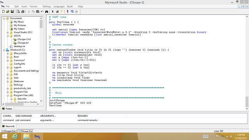Click the indent arrow toolbar icon
The image size is (249, 140).
pos(57,11)
